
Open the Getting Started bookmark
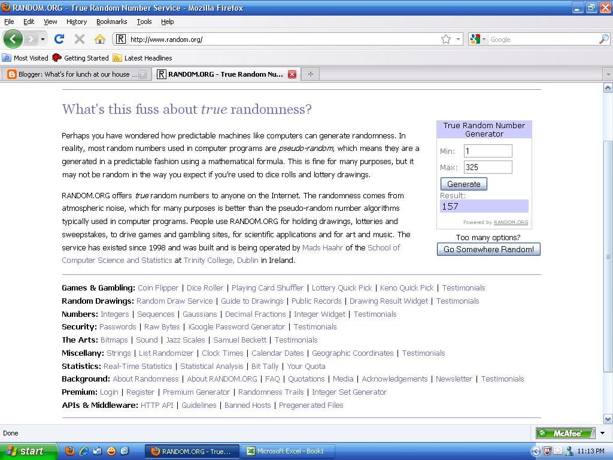[81, 58]
